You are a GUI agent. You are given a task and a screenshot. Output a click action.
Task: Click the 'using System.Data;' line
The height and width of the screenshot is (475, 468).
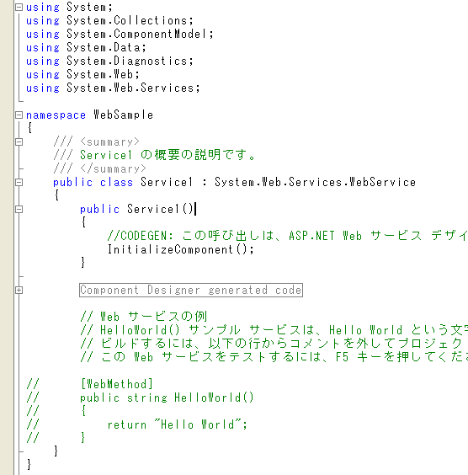point(86,47)
